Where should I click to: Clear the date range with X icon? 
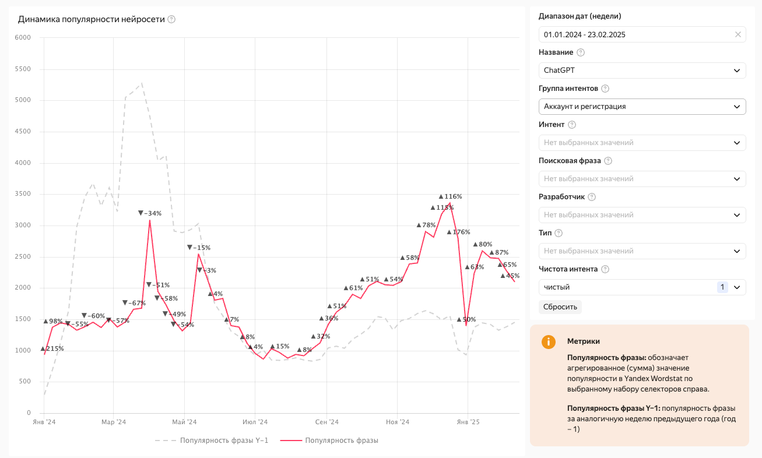pos(738,34)
